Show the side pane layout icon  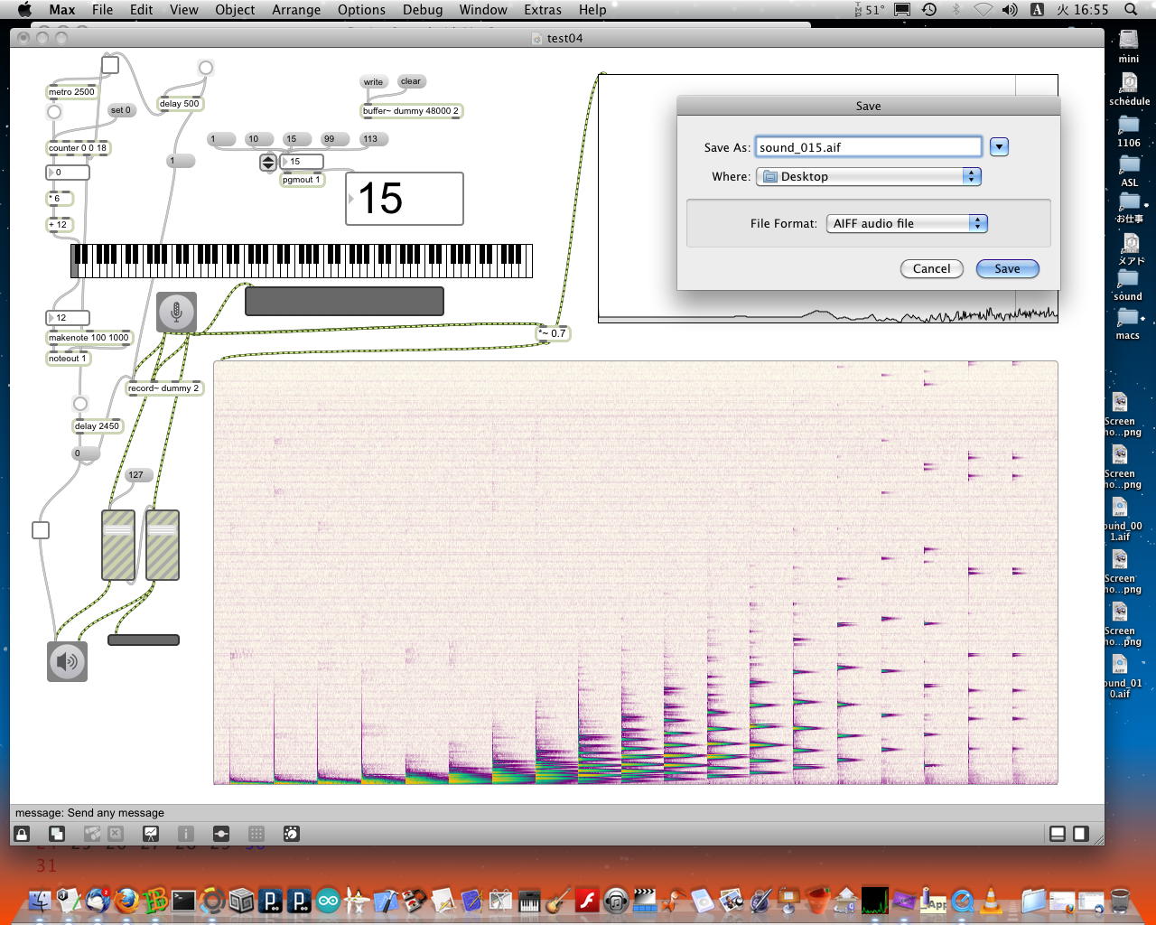[1081, 834]
